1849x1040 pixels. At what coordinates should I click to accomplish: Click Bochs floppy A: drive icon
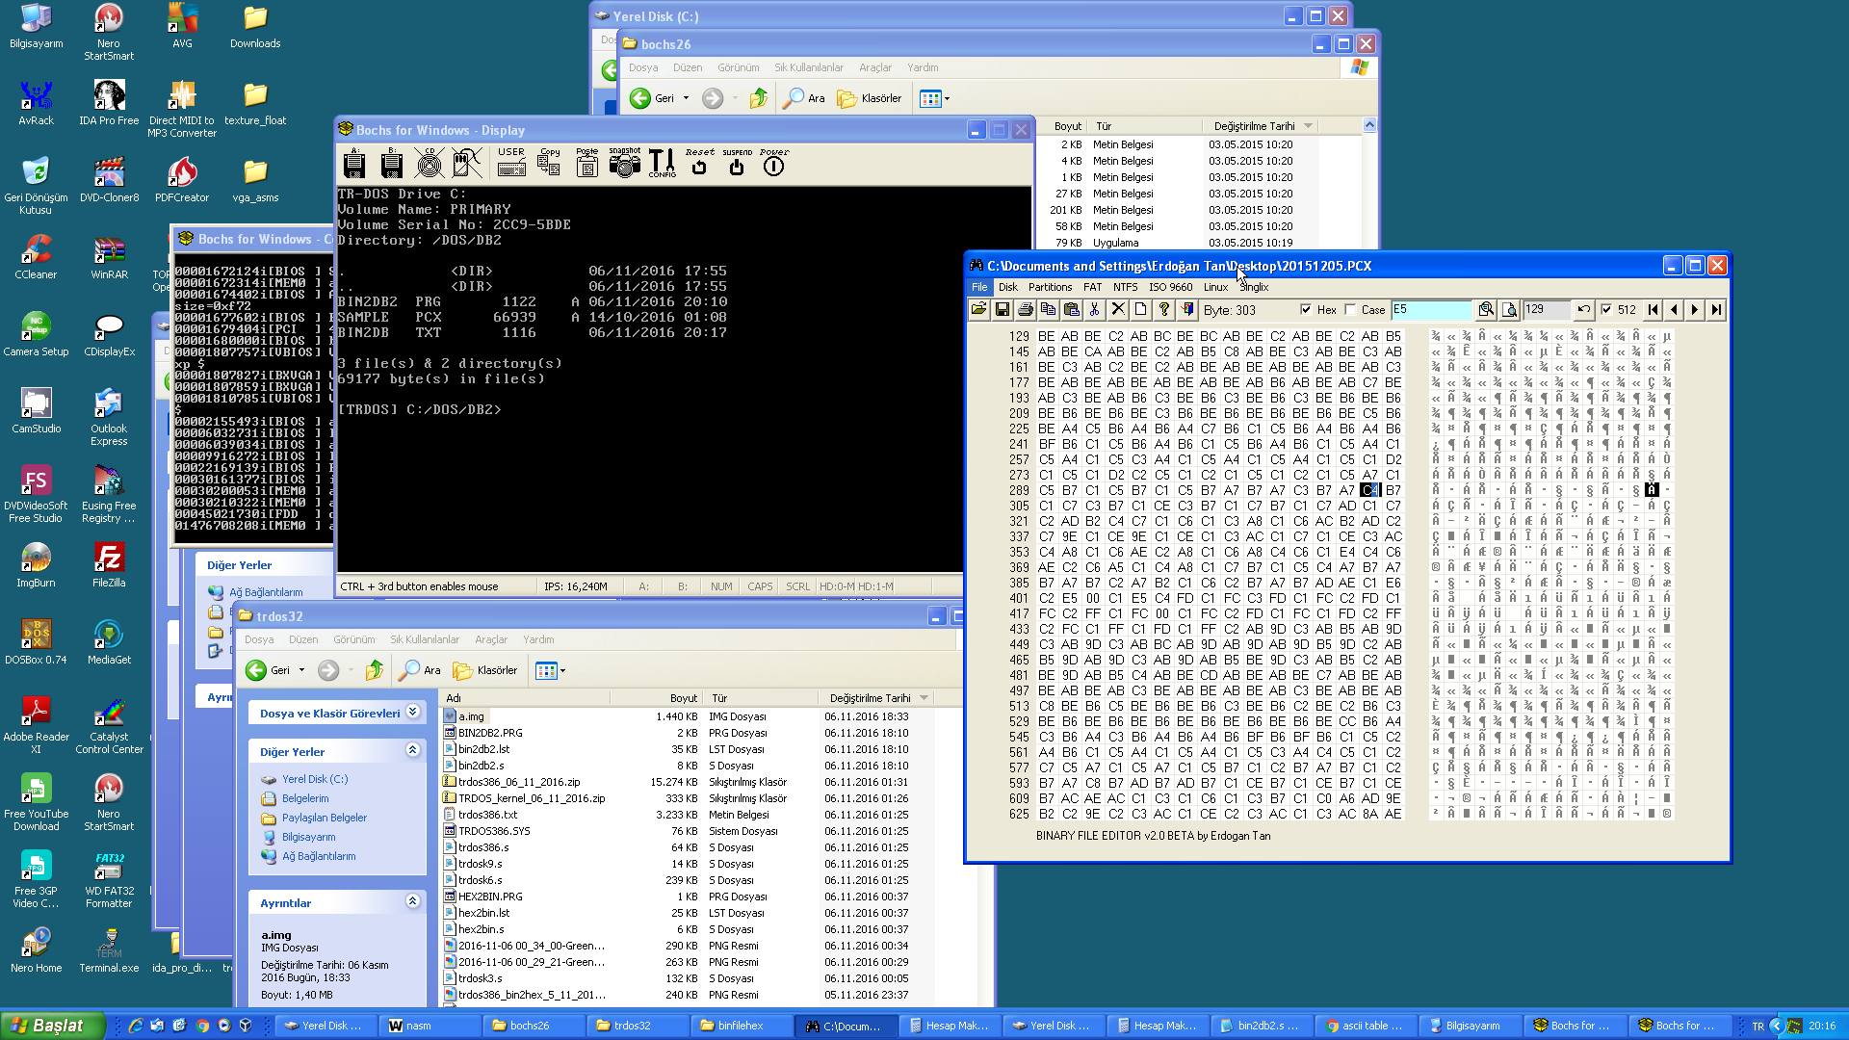(354, 163)
